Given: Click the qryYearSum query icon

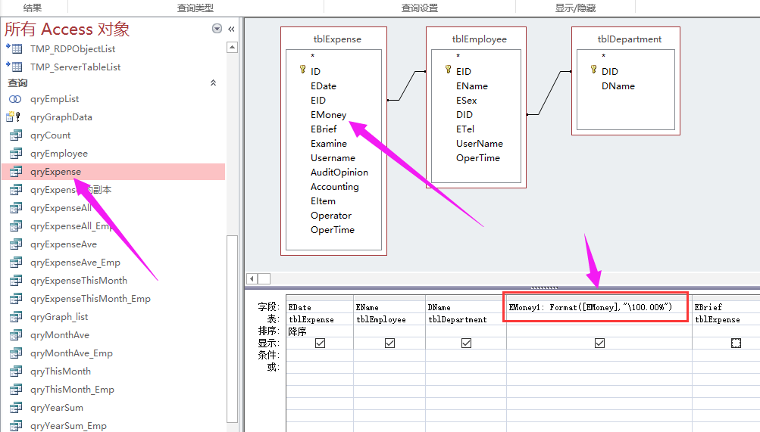Looking at the screenshot, I should (16, 407).
